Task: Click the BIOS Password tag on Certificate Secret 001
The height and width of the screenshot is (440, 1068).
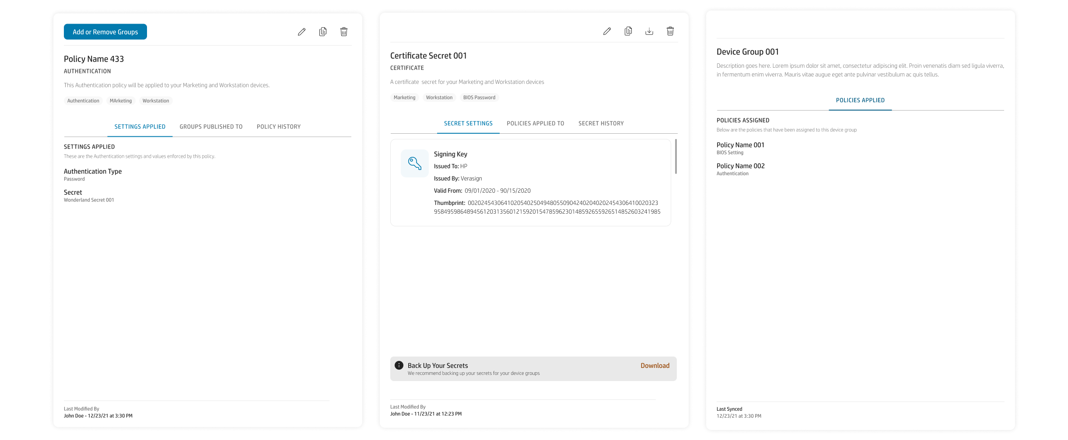Action: (x=479, y=97)
